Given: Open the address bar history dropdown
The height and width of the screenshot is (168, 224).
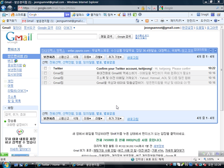Looking at the screenshot, I should pyautogui.click(x=138, y=8).
